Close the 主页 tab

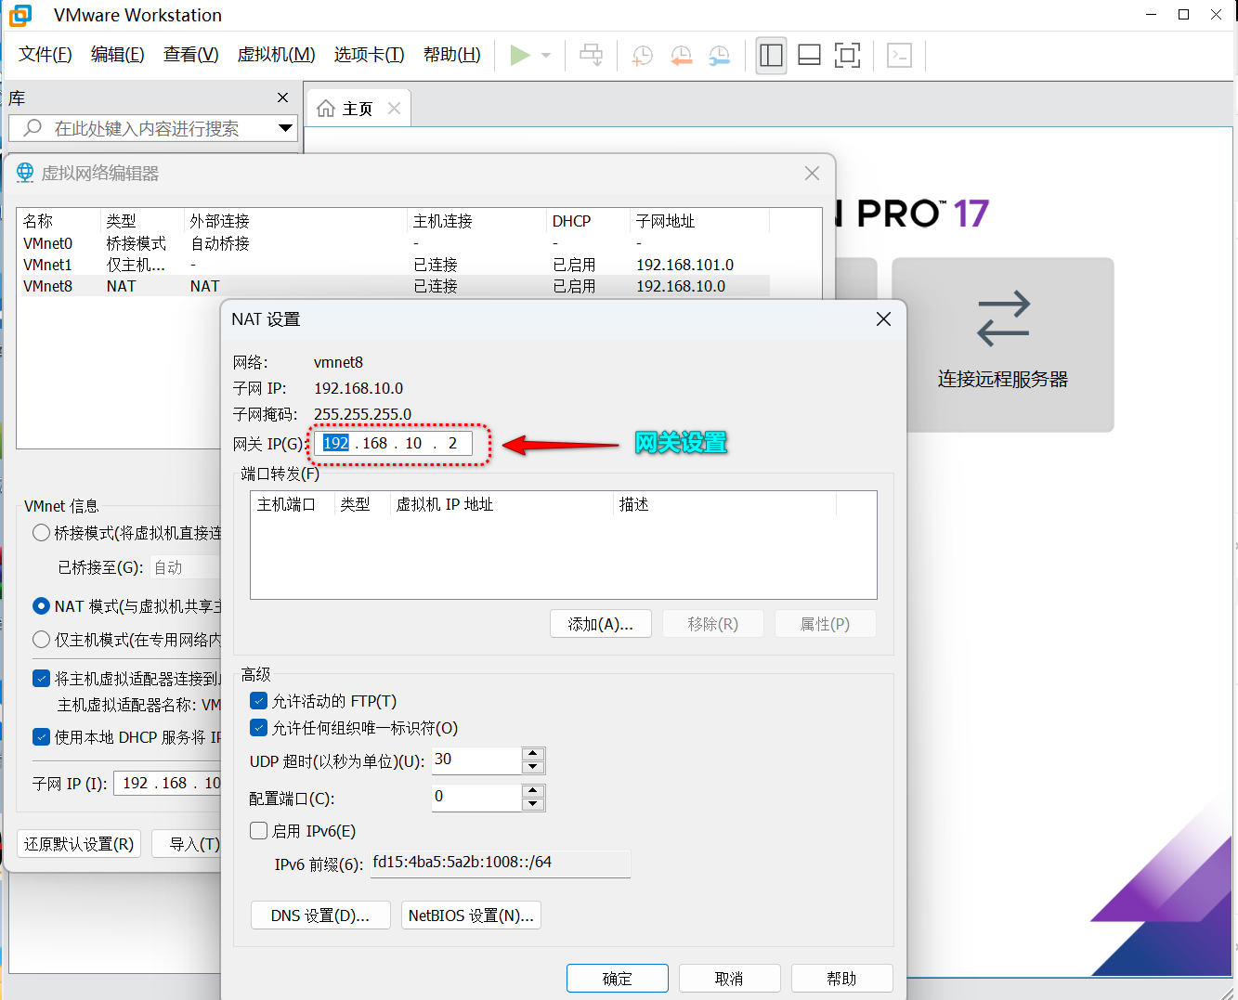point(394,109)
